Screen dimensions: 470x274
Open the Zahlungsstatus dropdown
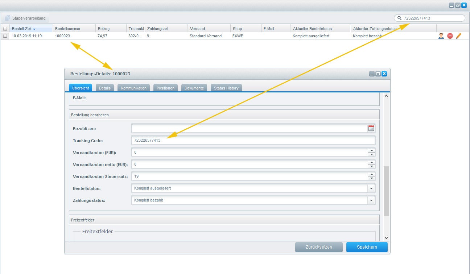371,200
